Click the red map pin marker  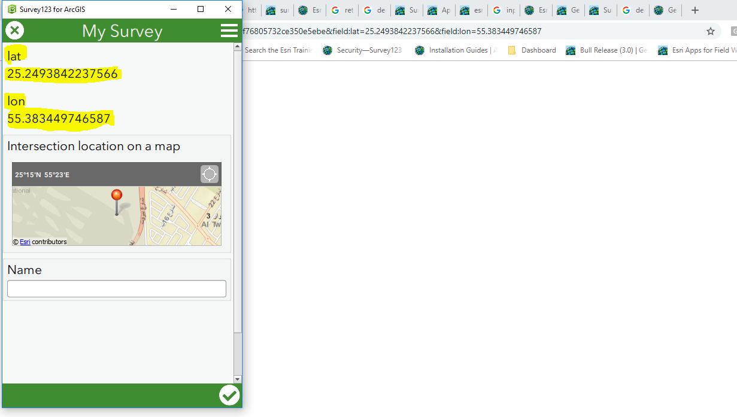pos(117,202)
